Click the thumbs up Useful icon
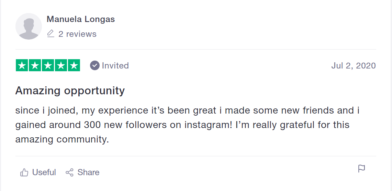Screen dimensions: 392x191 [24, 172]
